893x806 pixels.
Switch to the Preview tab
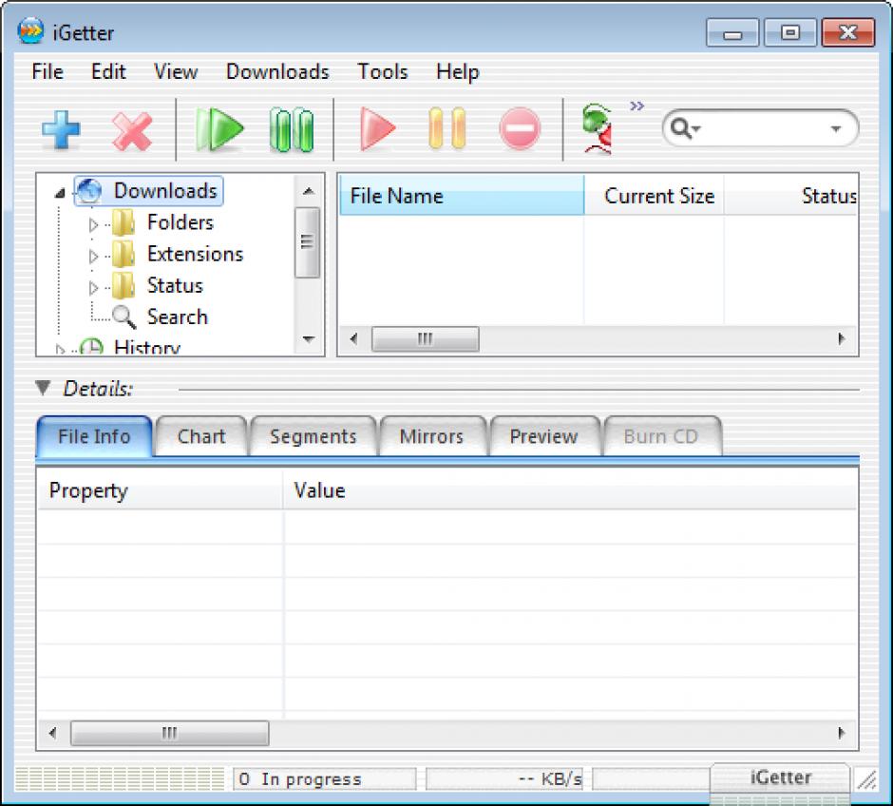point(544,436)
